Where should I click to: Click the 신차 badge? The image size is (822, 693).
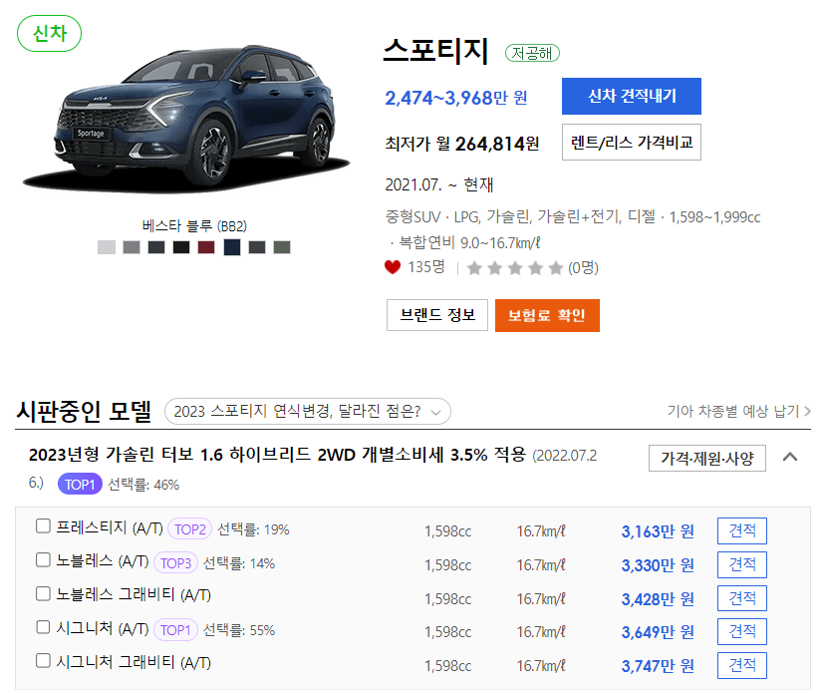[49, 34]
